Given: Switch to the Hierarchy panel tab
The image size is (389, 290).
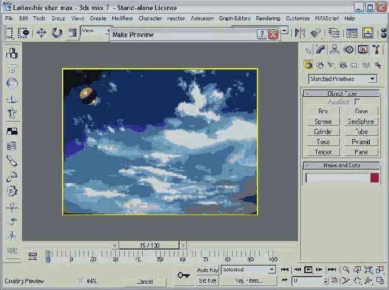Looking at the screenshot, I should (x=335, y=50).
